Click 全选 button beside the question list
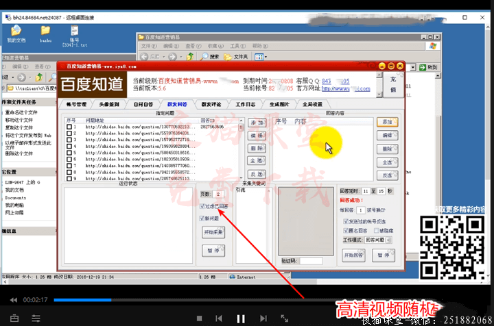This screenshot has width=494, height=326. [x=257, y=161]
